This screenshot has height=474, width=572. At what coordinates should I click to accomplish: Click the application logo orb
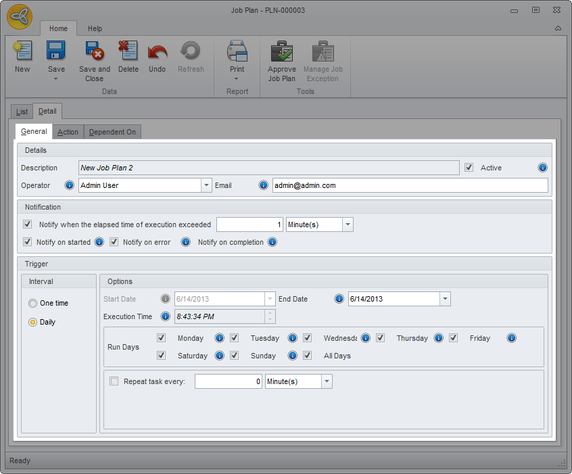20,16
